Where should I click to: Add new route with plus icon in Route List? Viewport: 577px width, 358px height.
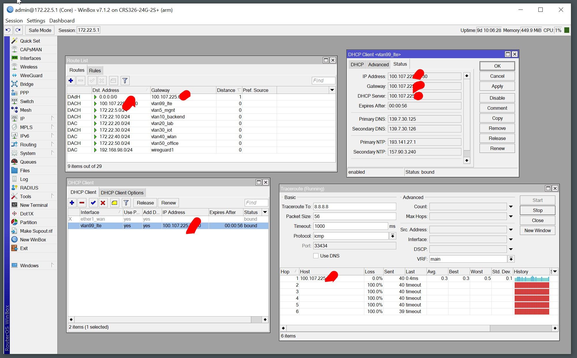[x=71, y=81]
